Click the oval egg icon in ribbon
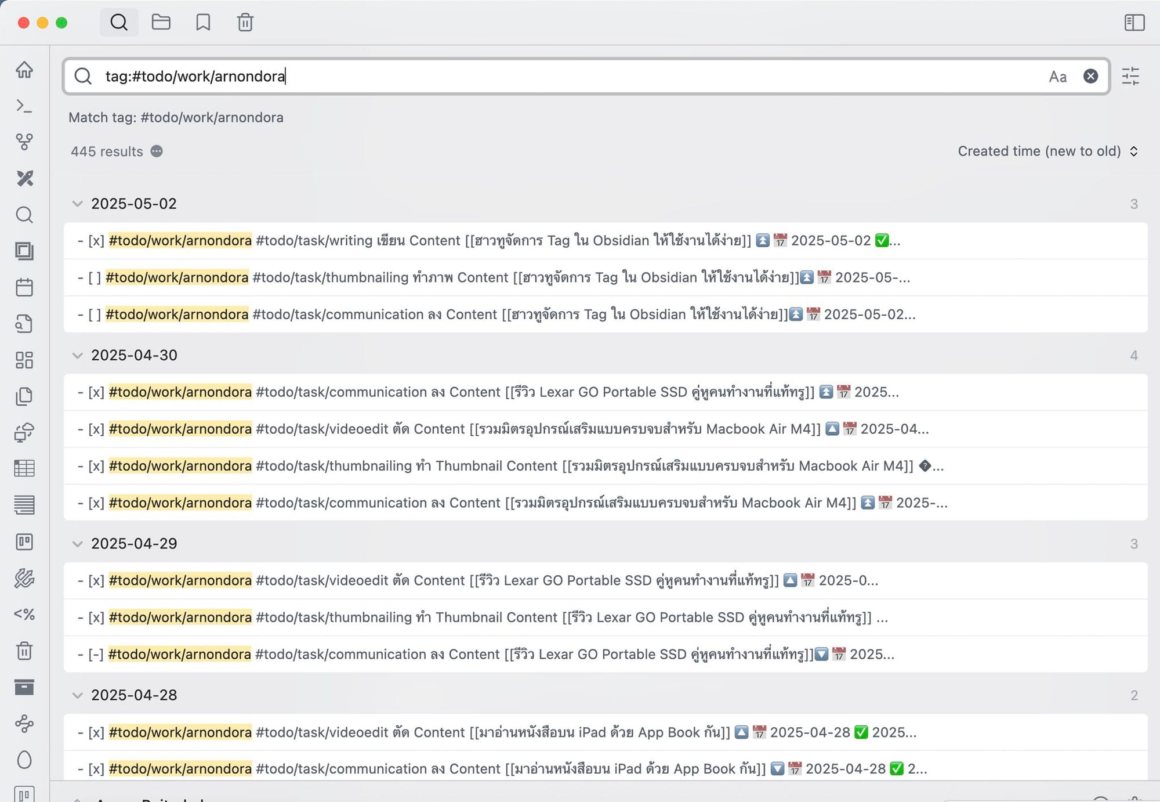 click(x=24, y=760)
